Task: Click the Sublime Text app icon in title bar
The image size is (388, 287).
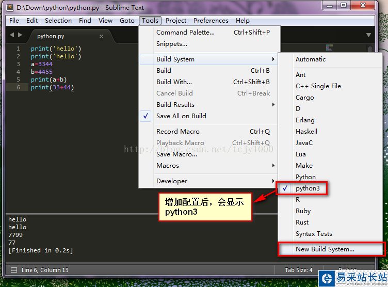Action: 10,7
